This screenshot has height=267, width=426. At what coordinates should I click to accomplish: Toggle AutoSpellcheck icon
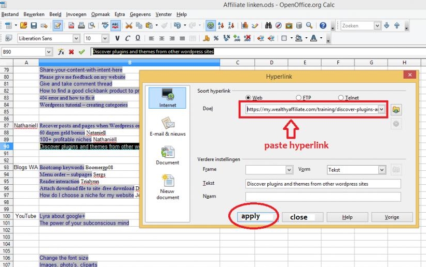pos(116,25)
